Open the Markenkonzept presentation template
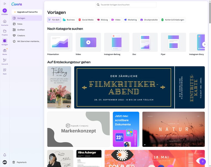Viewport: 211px width, 167px height. (78, 129)
